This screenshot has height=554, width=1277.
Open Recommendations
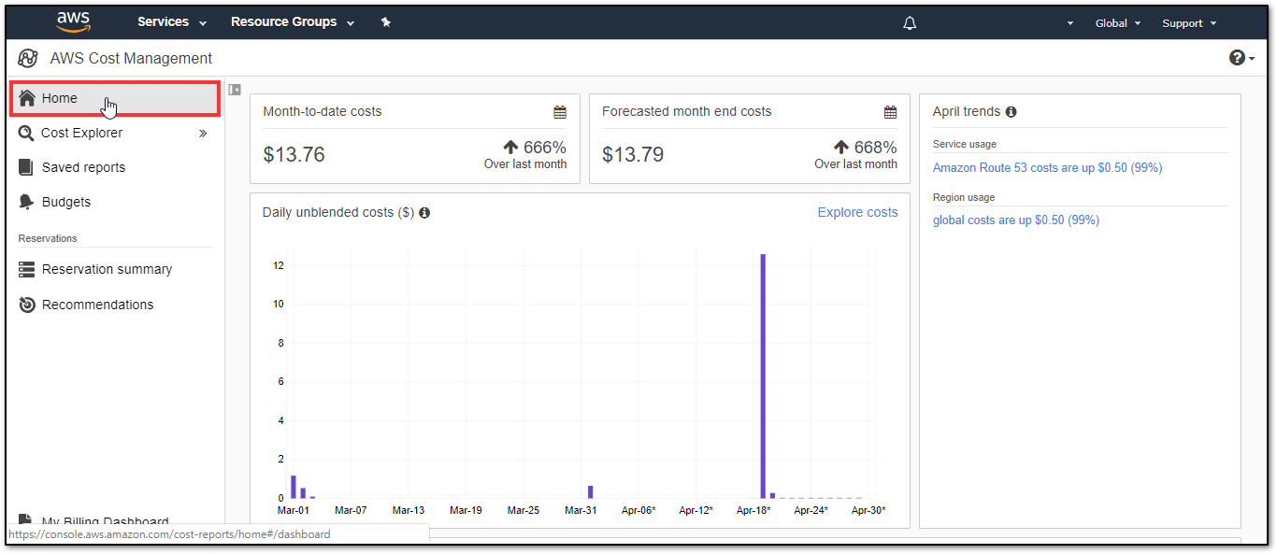click(x=97, y=305)
